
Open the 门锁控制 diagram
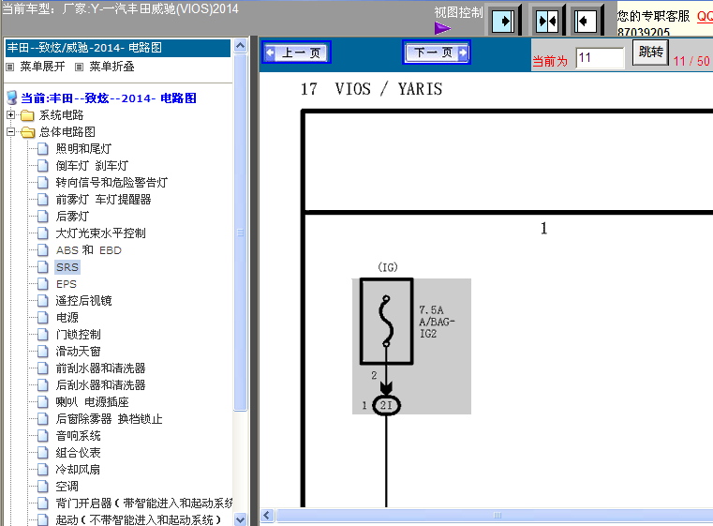[x=78, y=335]
